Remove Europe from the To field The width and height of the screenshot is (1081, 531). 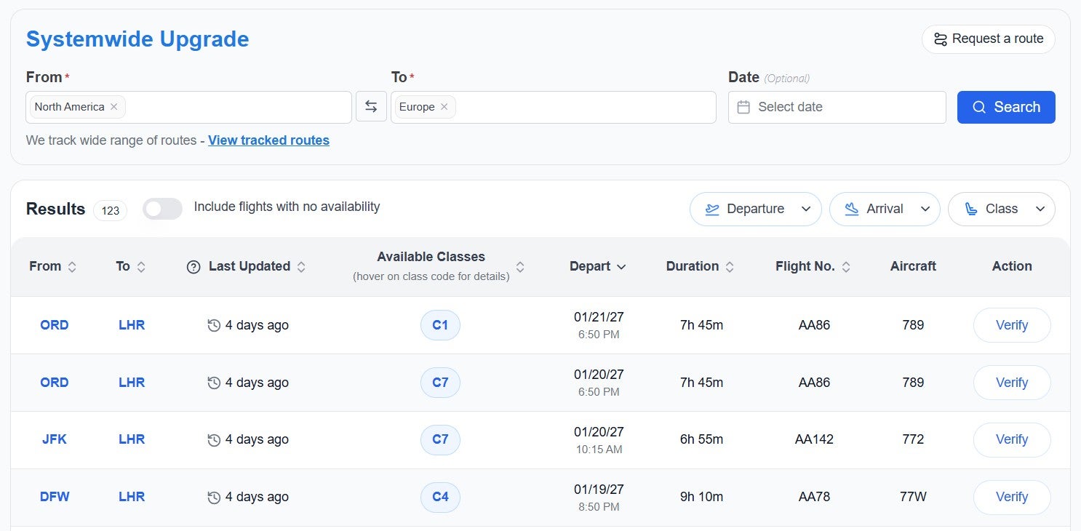point(444,106)
